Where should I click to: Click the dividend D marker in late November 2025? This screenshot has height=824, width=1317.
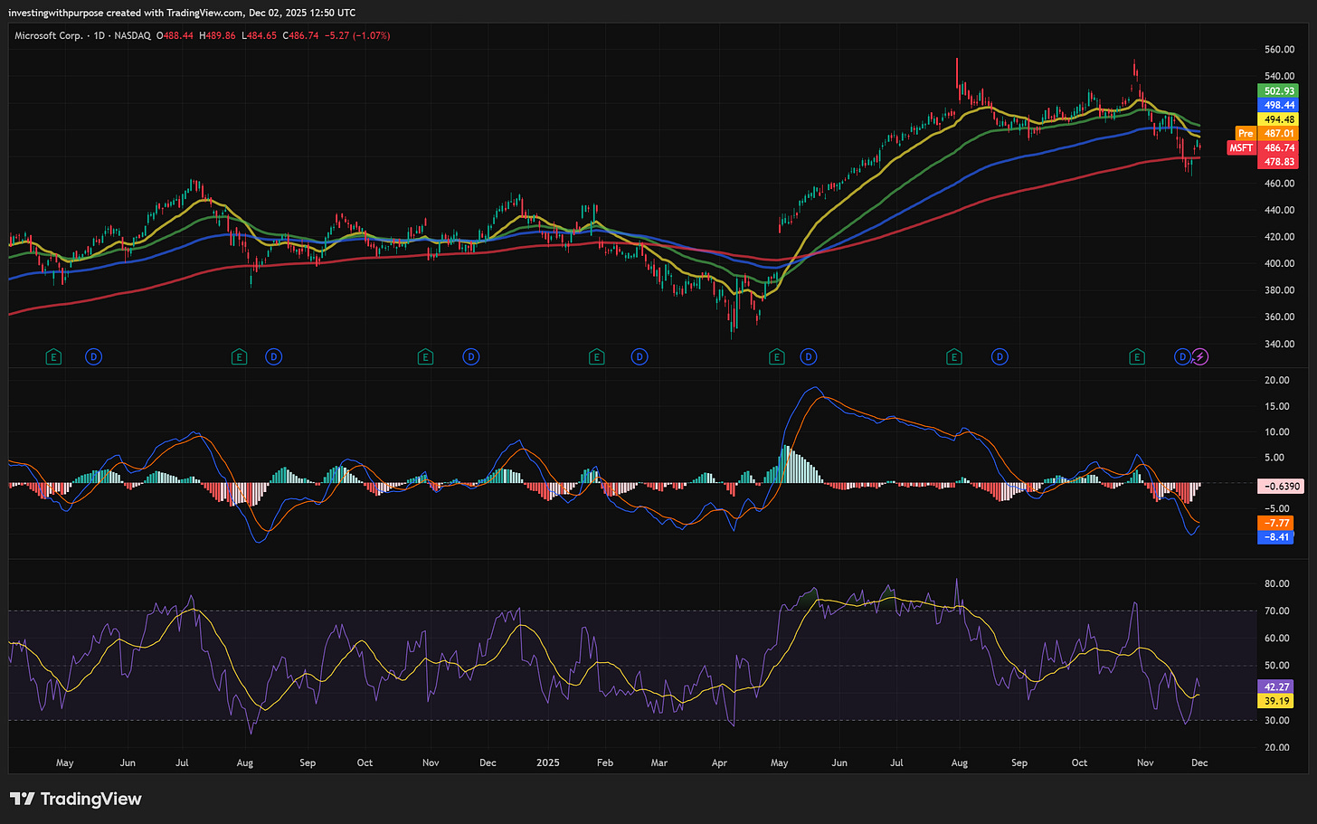[1182, 357]
